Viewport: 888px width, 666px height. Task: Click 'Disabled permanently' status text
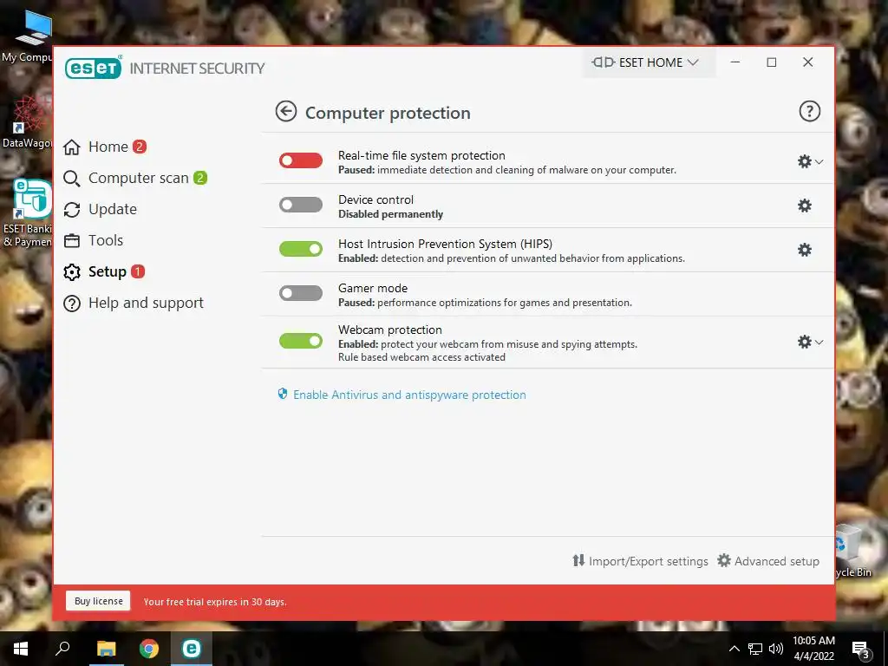click(390, 214)
